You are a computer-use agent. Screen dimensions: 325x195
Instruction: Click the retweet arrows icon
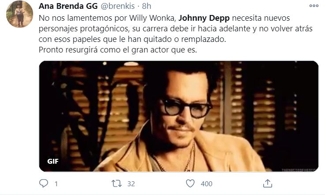(x=117, y=184)
